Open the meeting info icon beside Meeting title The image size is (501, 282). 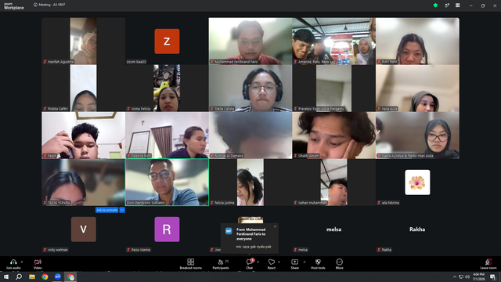(35, 5)
